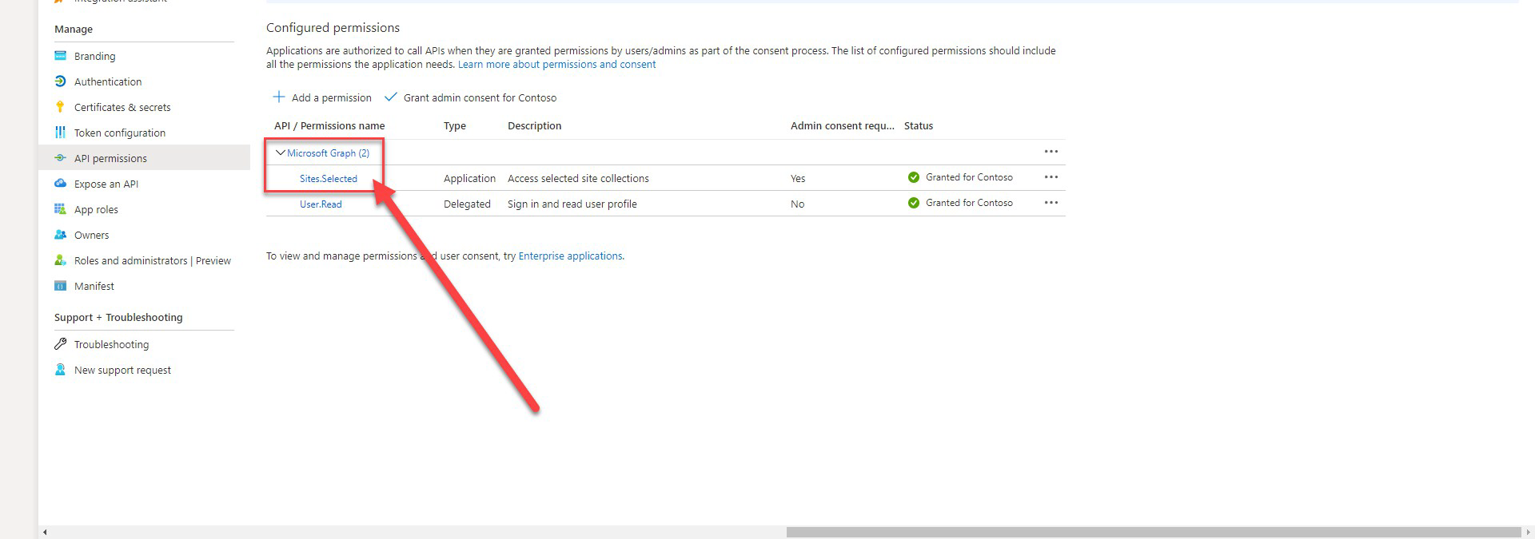The width and height of the screenshot is (1535, 539).
Task: Click green status icon for User.Read
Action: click(914, 203)
